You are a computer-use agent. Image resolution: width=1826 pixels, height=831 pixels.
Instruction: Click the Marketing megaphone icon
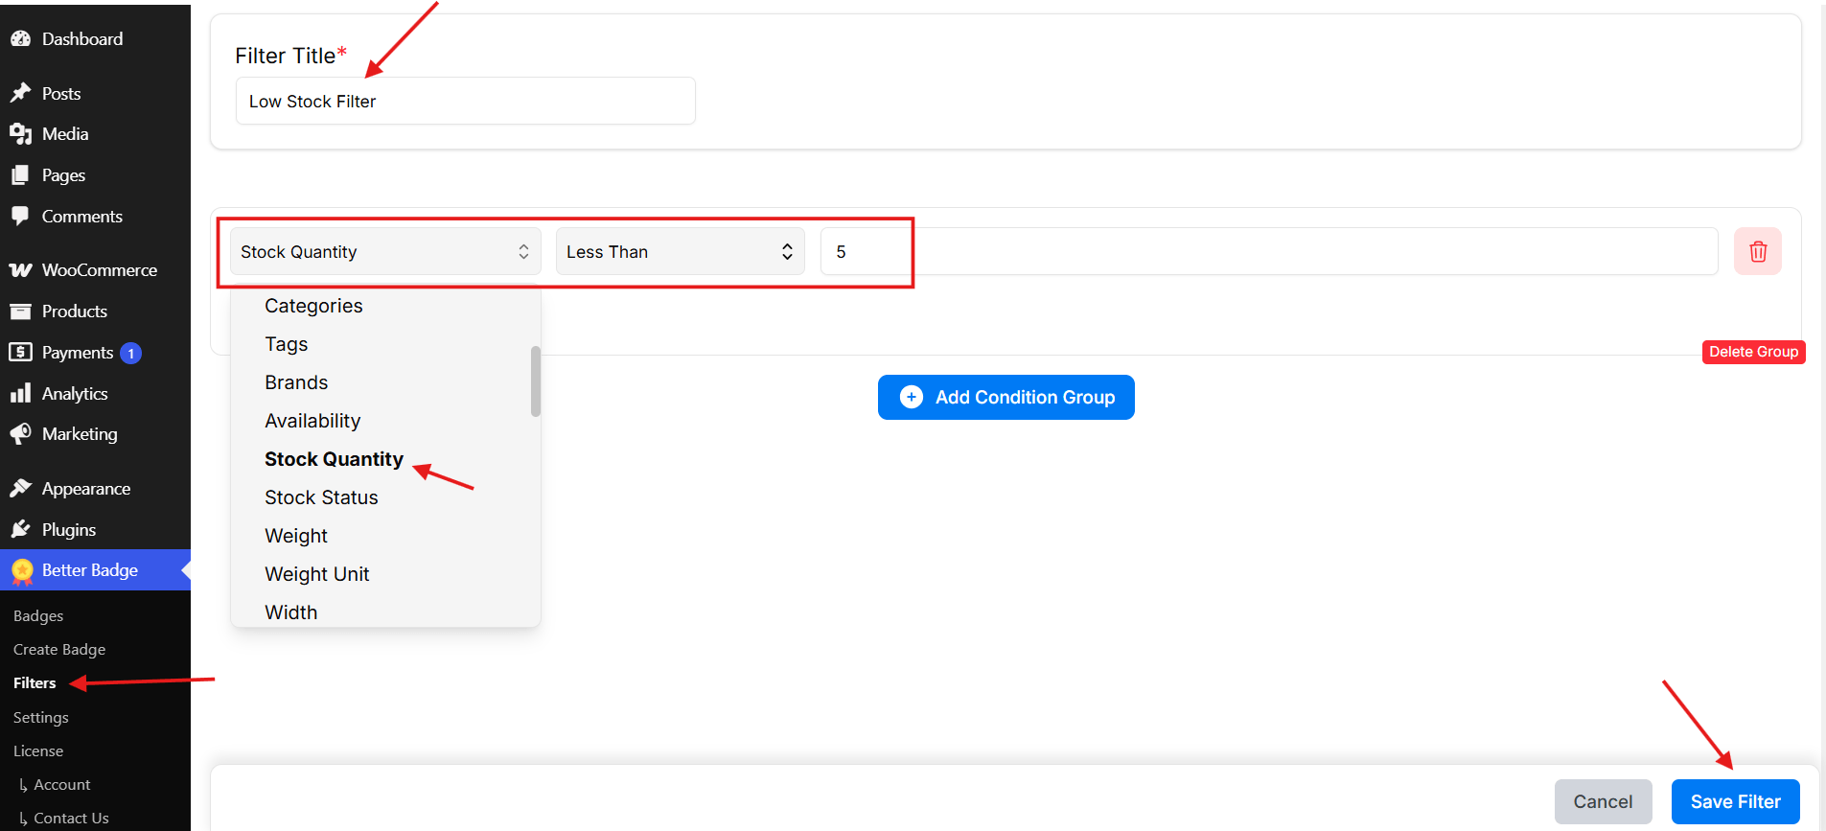20,434
